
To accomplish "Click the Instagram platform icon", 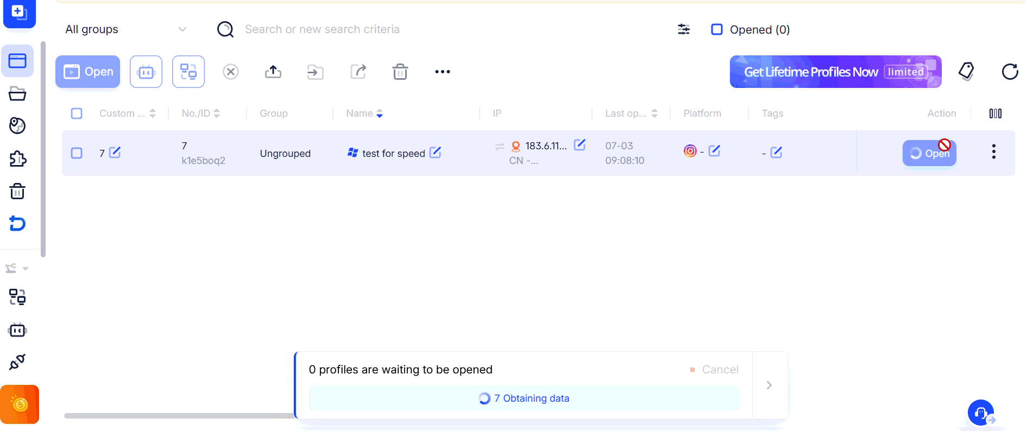I will 690,151.
